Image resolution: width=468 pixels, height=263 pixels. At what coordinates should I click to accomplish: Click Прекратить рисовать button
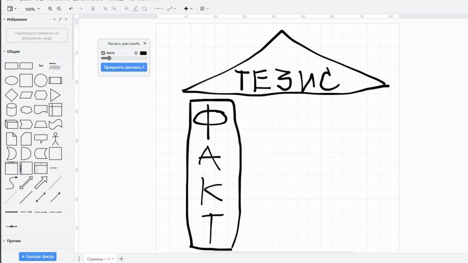124,68
